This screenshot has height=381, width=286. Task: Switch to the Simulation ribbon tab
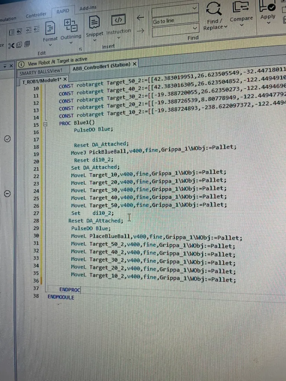pyautogui.click(x=8, y=19)
